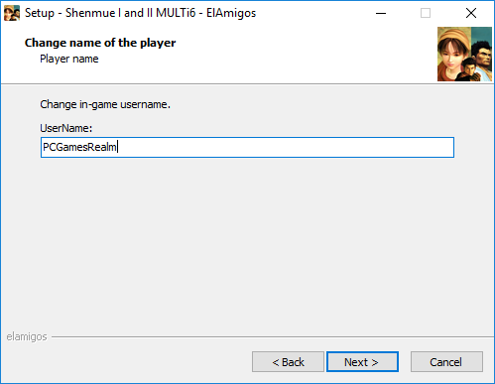495x384 pixels.
Task: Click the 'Player name' subtitle
Action: tap(69, 59)
